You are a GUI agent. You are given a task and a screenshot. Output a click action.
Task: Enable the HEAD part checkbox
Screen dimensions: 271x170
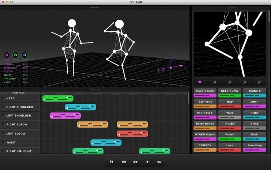pos(3,99)
